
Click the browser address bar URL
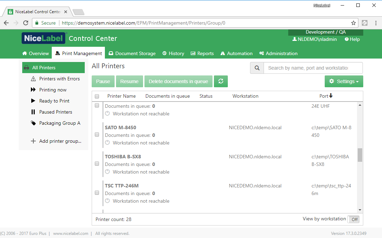(x=143, y=23)
